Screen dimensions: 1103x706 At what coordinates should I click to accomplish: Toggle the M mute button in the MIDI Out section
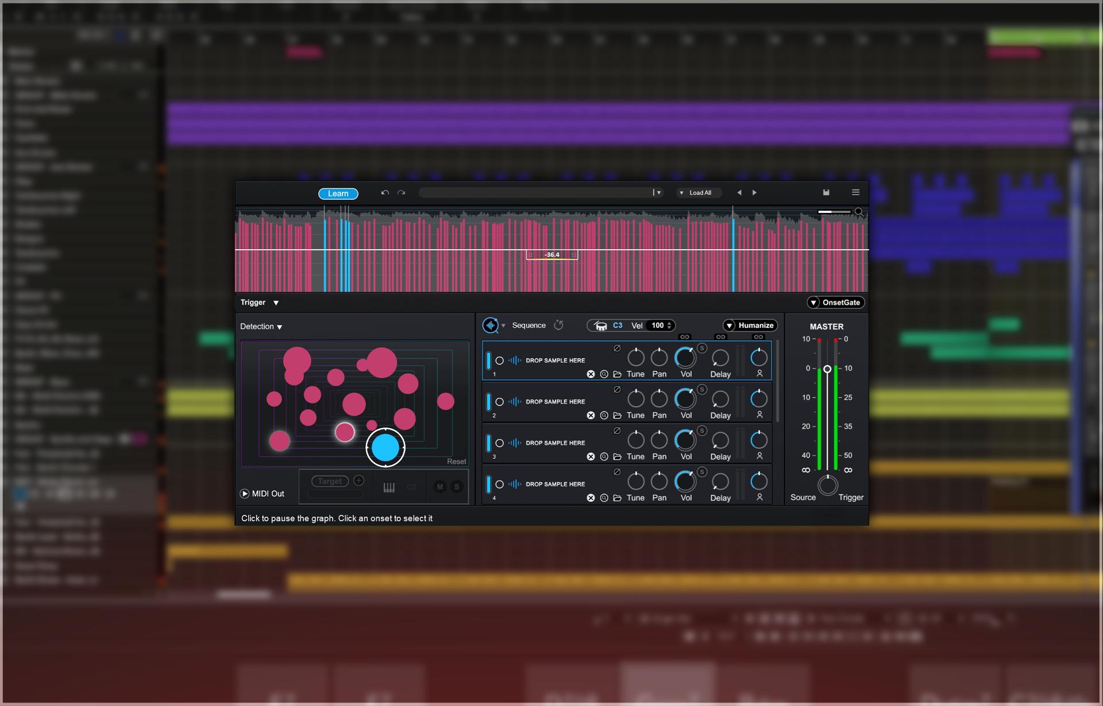coord(439,487)
